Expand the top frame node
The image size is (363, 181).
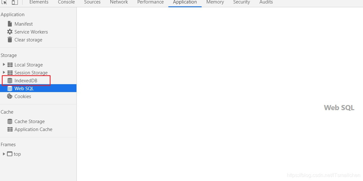(x=4, y=154)
